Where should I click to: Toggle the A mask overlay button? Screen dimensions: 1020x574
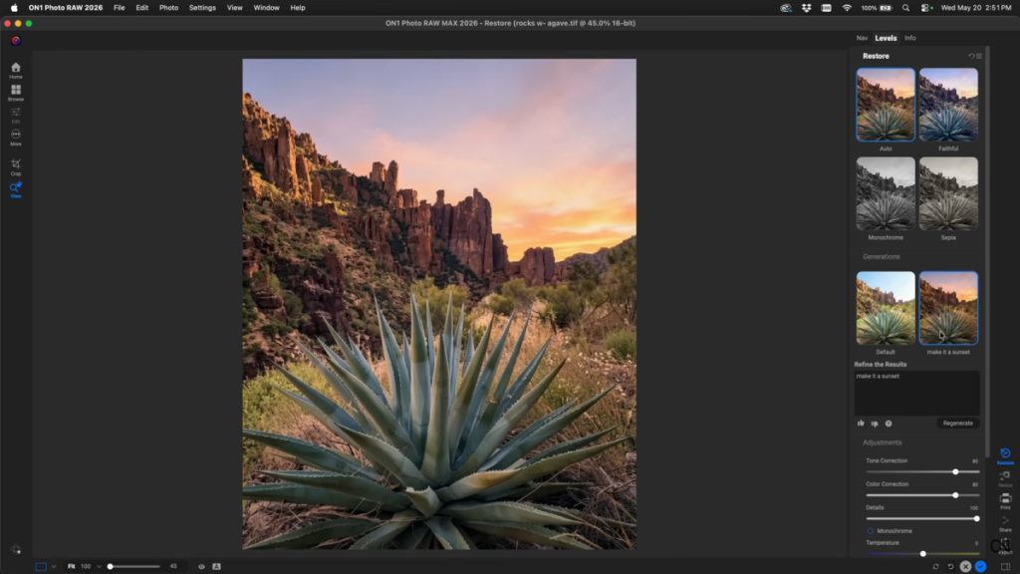(216, 567)
